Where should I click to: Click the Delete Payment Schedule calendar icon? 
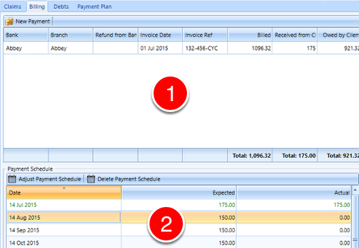coord(91,179)
